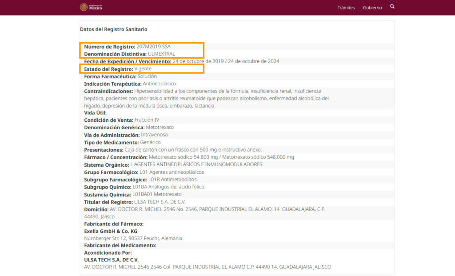Click holder 'ULSA TECH S.A. DE C.V.' beside Titular del Registro
The image size is (455, 276).
pyautogui.click(x=160, y=202)
